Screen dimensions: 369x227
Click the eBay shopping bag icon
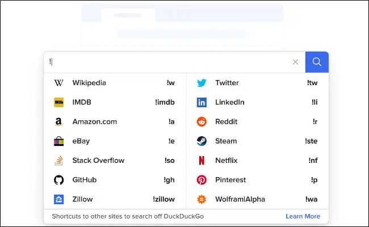point(59,141)
